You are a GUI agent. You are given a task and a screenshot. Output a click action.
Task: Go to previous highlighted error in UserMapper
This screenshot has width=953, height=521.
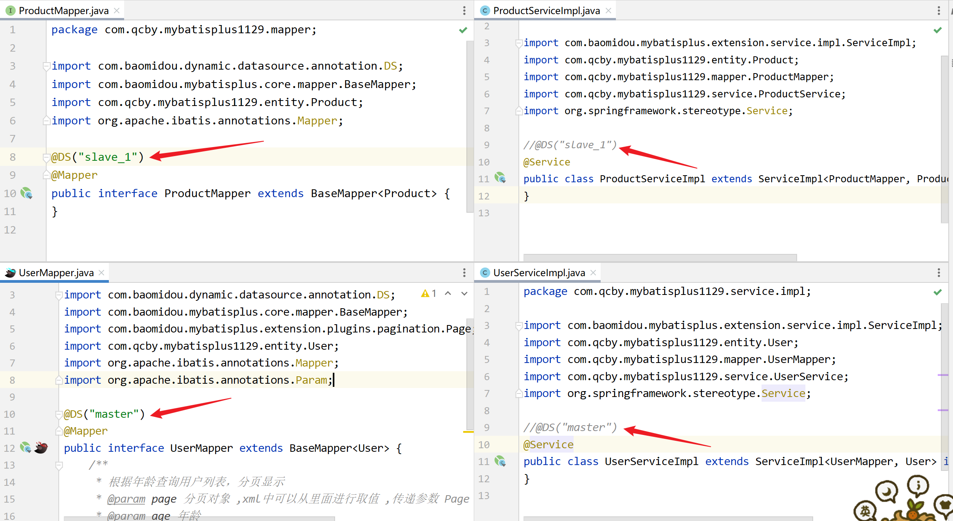coord(448,293)
